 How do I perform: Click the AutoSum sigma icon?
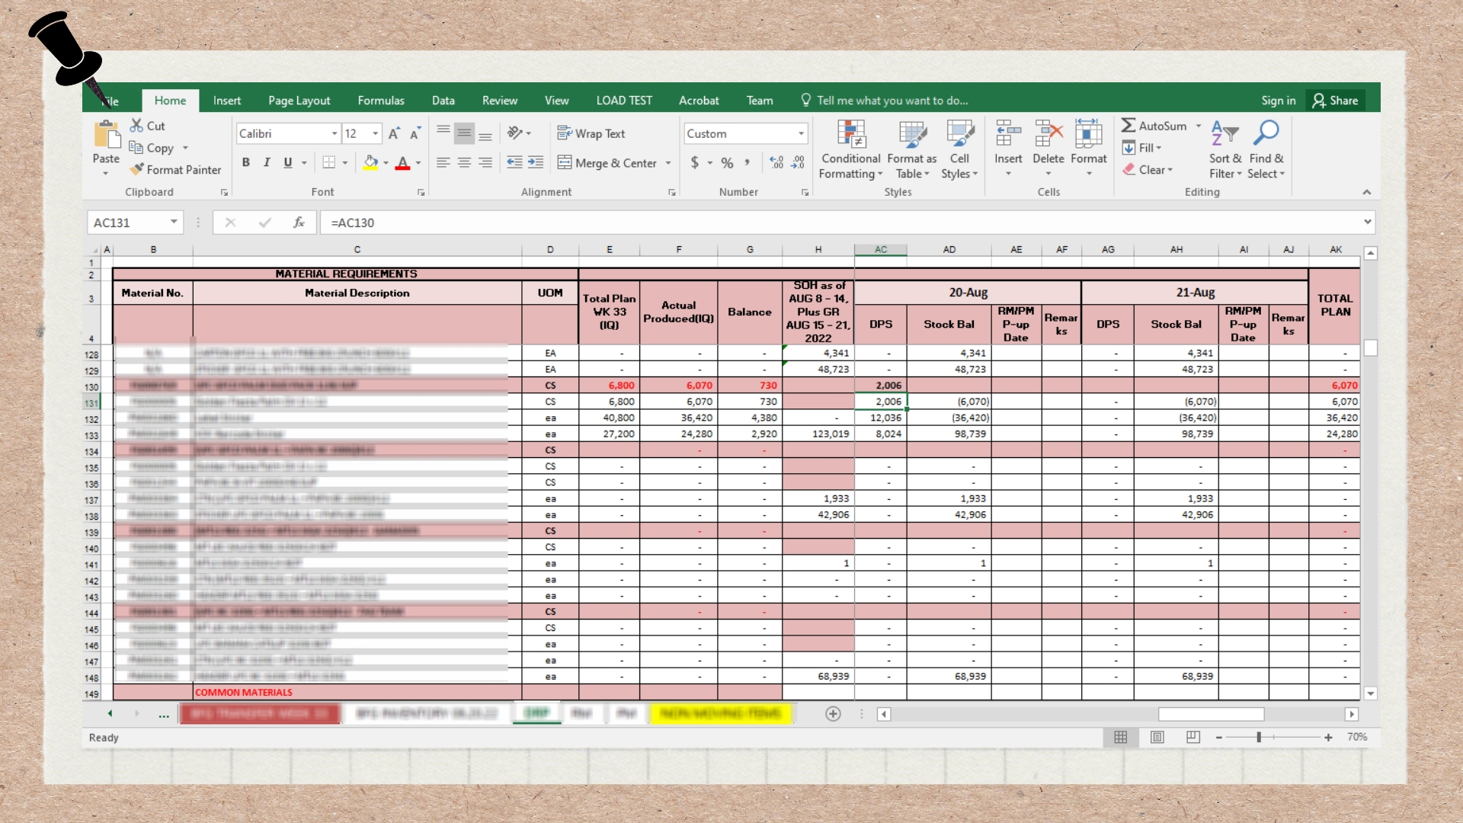tap(1128, 126)
